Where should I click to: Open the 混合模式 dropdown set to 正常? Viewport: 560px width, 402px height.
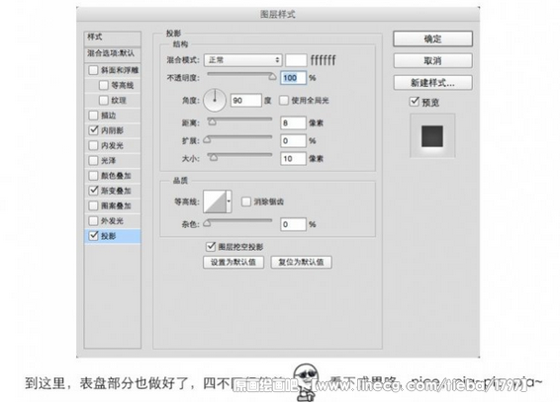pyautogui.click(x=242, y=60)
